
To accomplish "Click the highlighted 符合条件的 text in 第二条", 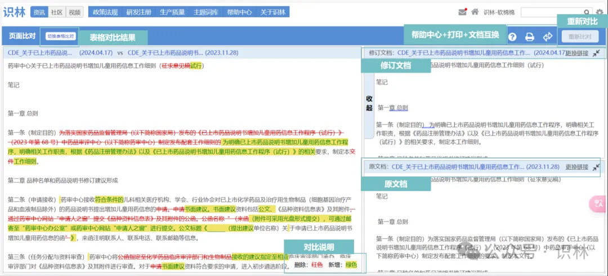I will pyautogui.click(x=109, y=200).
